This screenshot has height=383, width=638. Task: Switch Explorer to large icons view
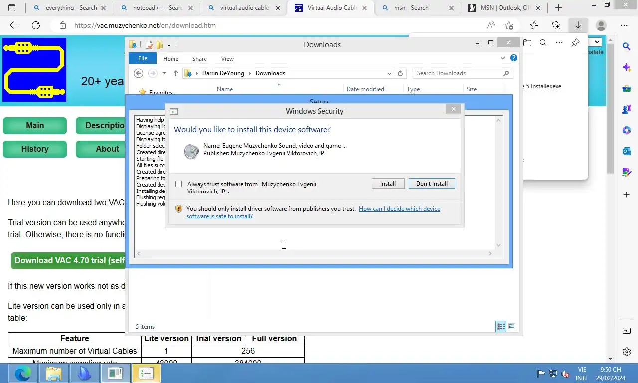coord(512,327)
